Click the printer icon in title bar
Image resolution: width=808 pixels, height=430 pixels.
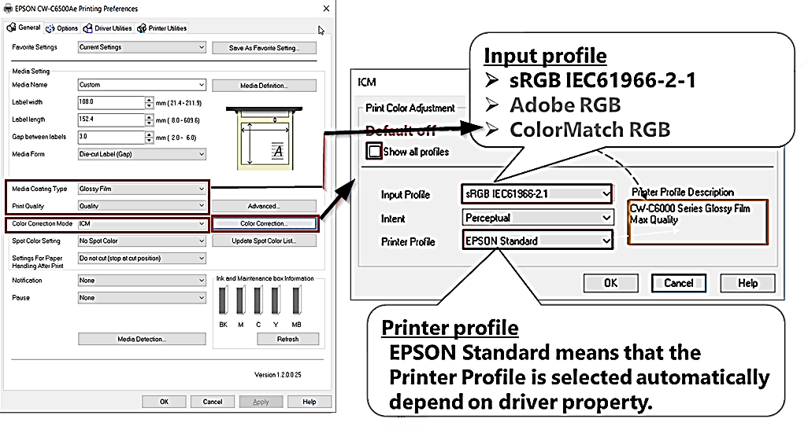9,9
